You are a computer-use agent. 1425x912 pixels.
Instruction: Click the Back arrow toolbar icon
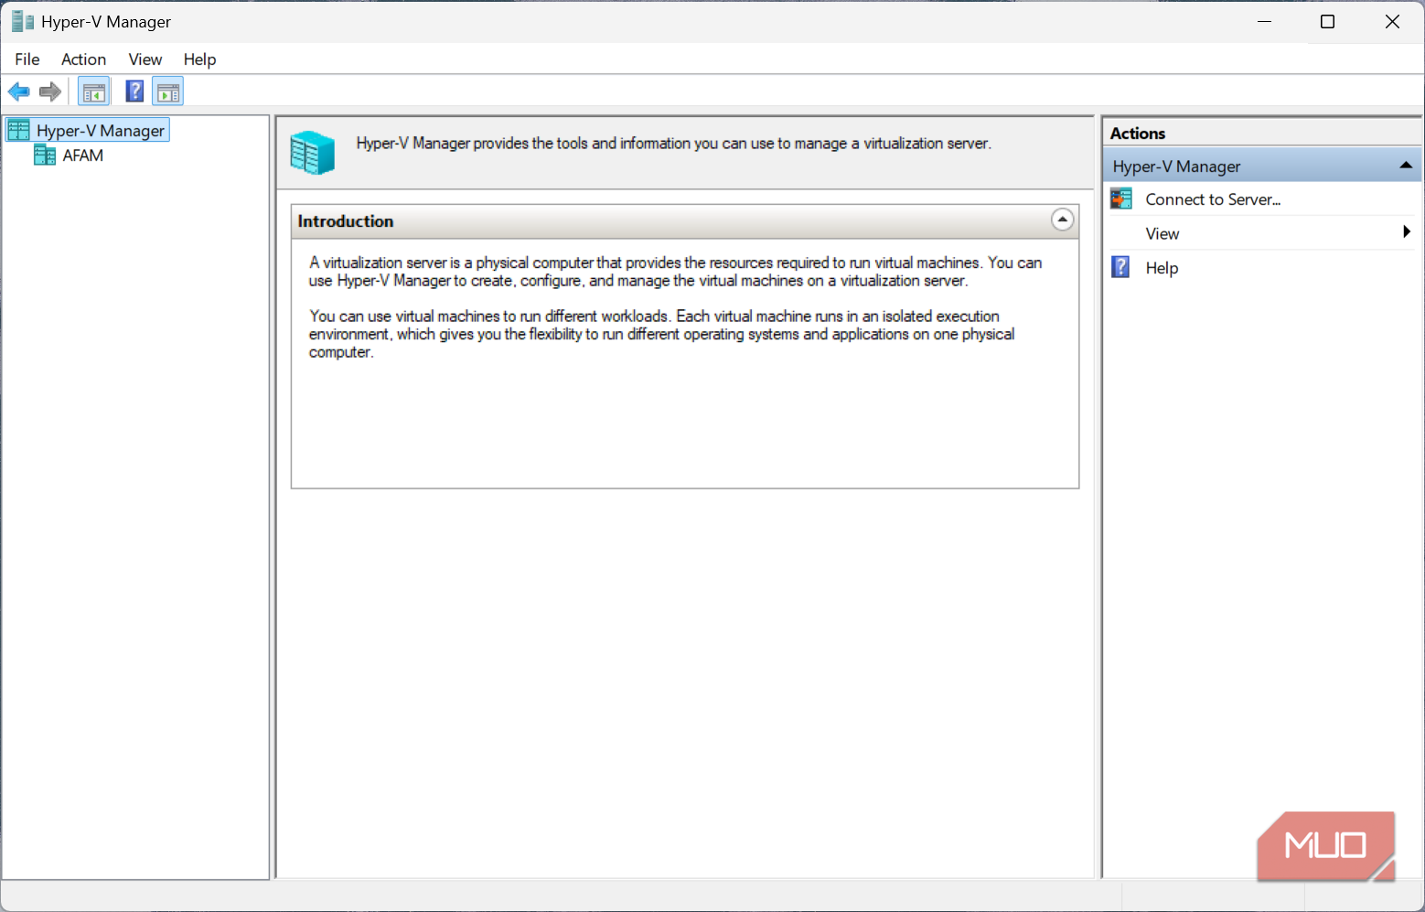[18, 91]
